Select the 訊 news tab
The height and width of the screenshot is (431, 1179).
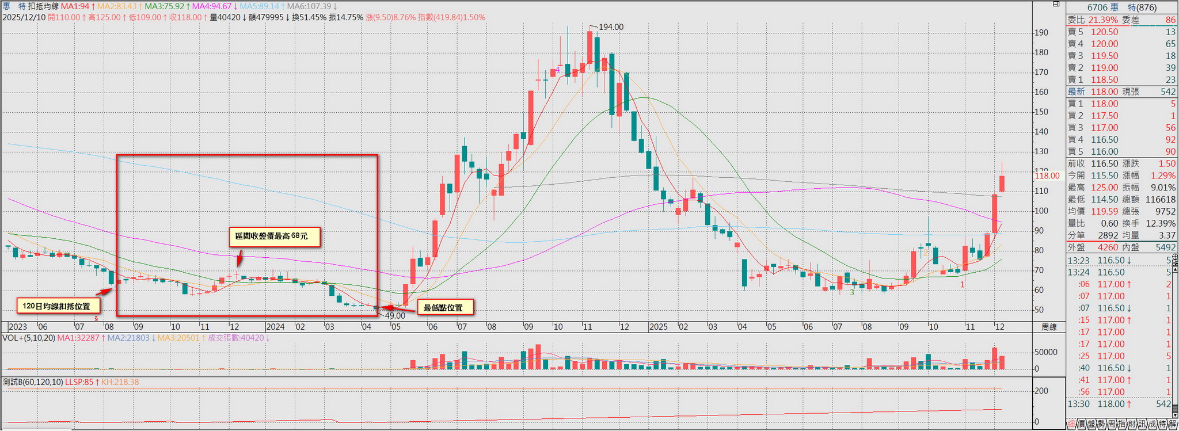click(1141, 425)
